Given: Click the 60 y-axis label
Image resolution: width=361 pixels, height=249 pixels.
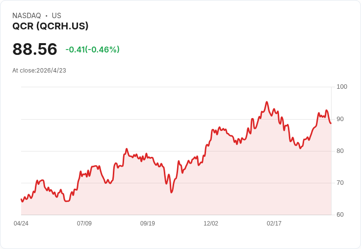Looking at the screenshot, I should [x=340, y=215].
